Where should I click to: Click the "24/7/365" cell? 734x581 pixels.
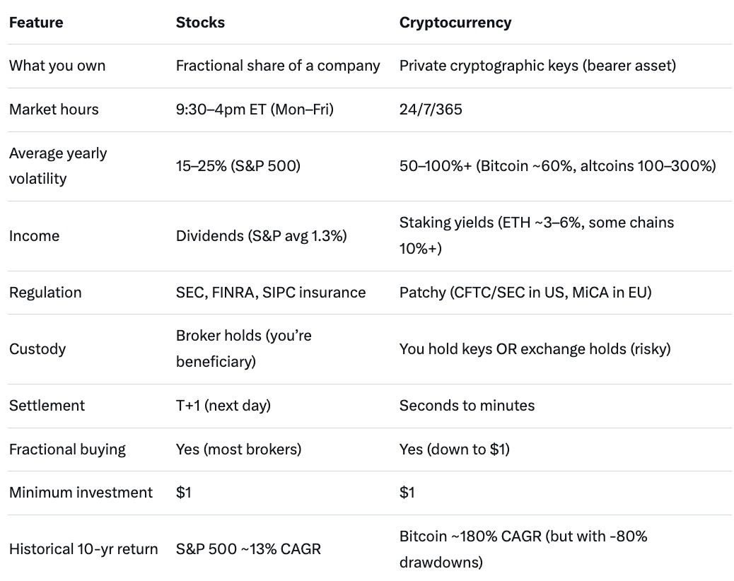431,110
